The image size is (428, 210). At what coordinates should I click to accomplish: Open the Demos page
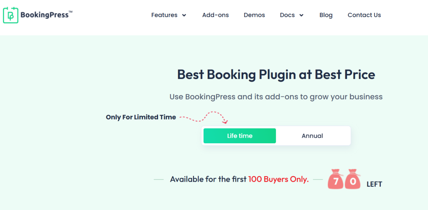[x=254, y=15]
